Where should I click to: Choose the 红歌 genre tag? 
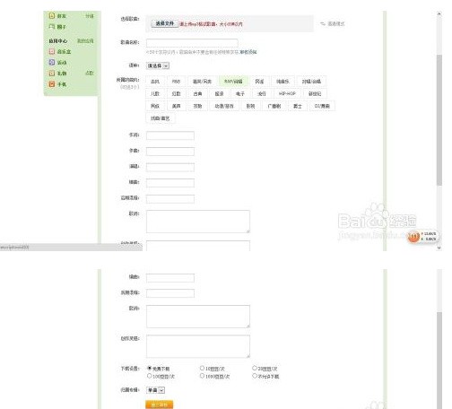pyautogui.click(x=176, y=93)
